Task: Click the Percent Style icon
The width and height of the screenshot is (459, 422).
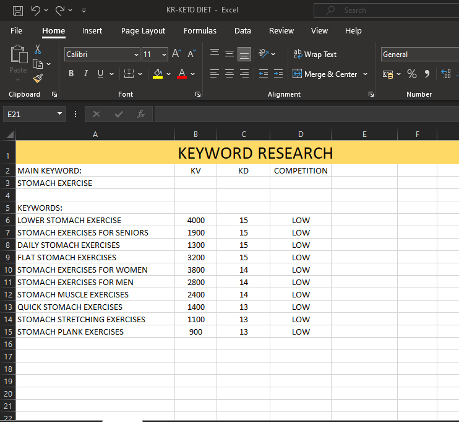Action: click(411, 74)
